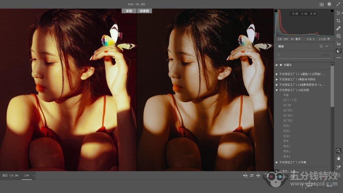
Task: Expand the 14电影质感系列 preset group
Action: click(x=277, y=85)
